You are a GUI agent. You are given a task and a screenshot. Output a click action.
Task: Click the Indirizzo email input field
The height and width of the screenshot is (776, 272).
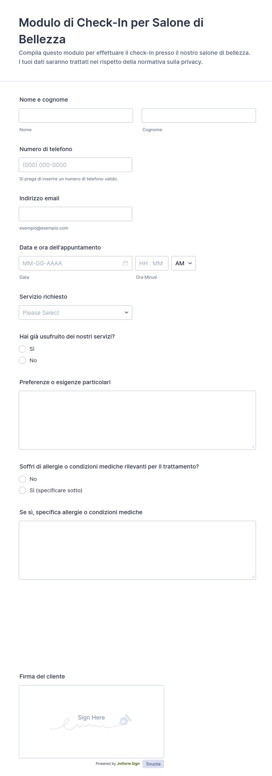click(75, 214)
